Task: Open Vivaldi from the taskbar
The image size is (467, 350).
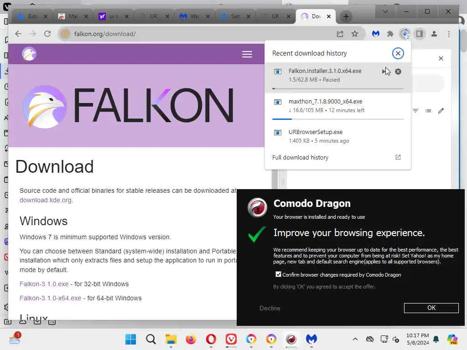Action: [x=231, y=339]
